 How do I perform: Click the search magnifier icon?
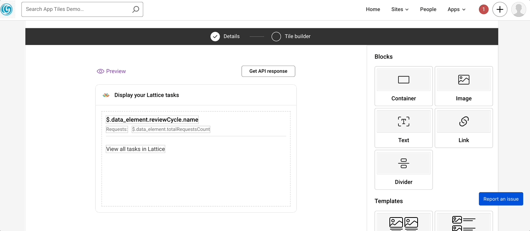pyautogui.click(x=136, y=9)
